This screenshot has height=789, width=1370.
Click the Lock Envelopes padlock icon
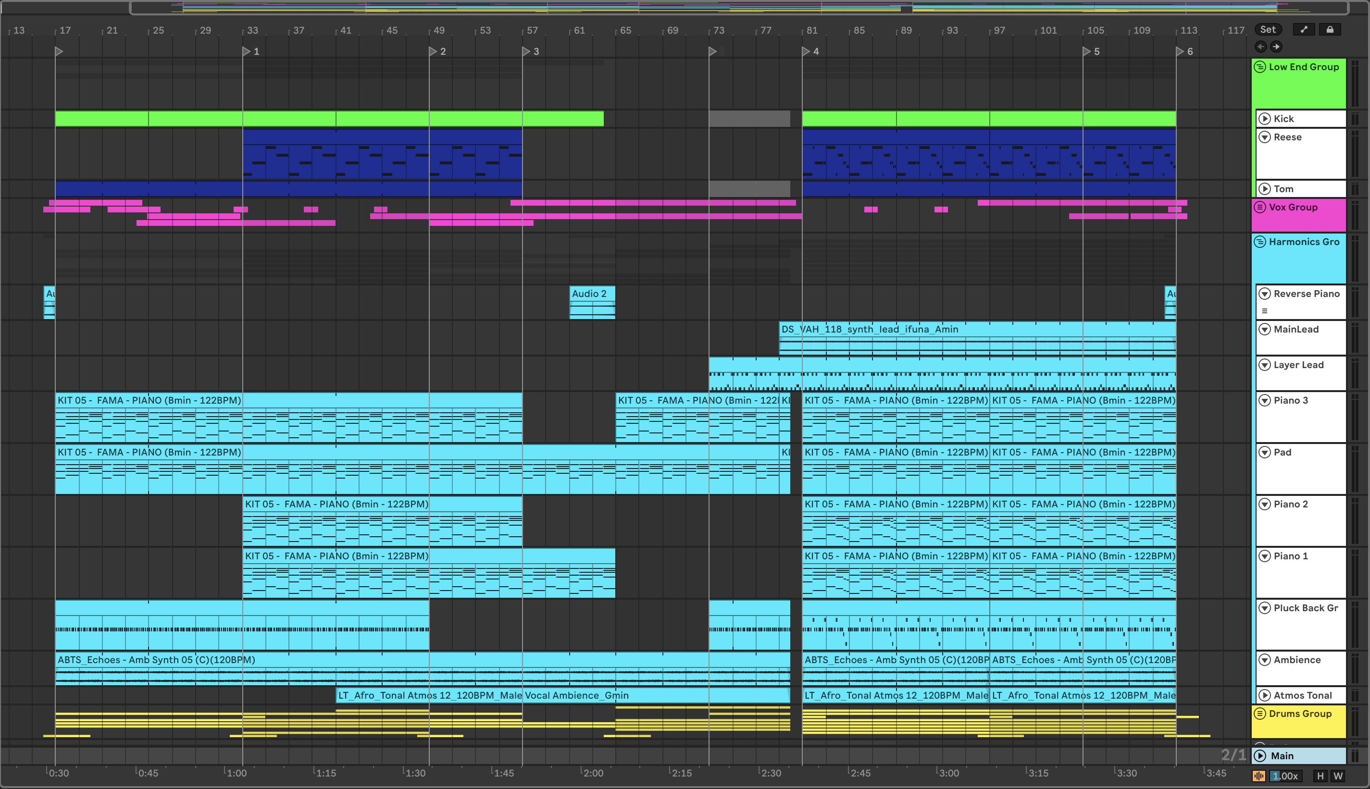[x=1330, y=30]
